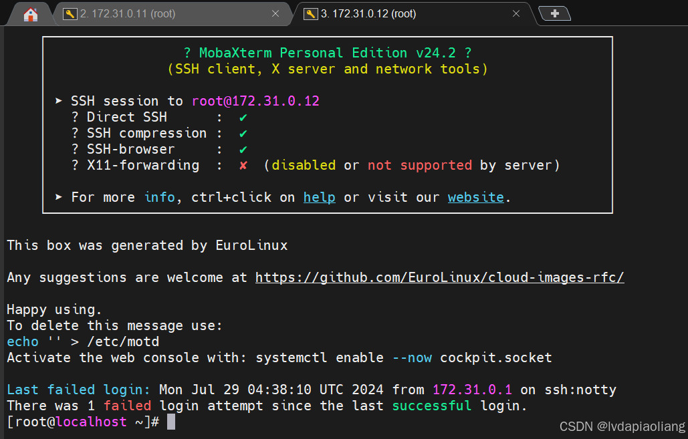The width and height of the screenshot is (688, 439).
Task: Place cursor at the terminal prompt block
Action: tap(171, 422)
